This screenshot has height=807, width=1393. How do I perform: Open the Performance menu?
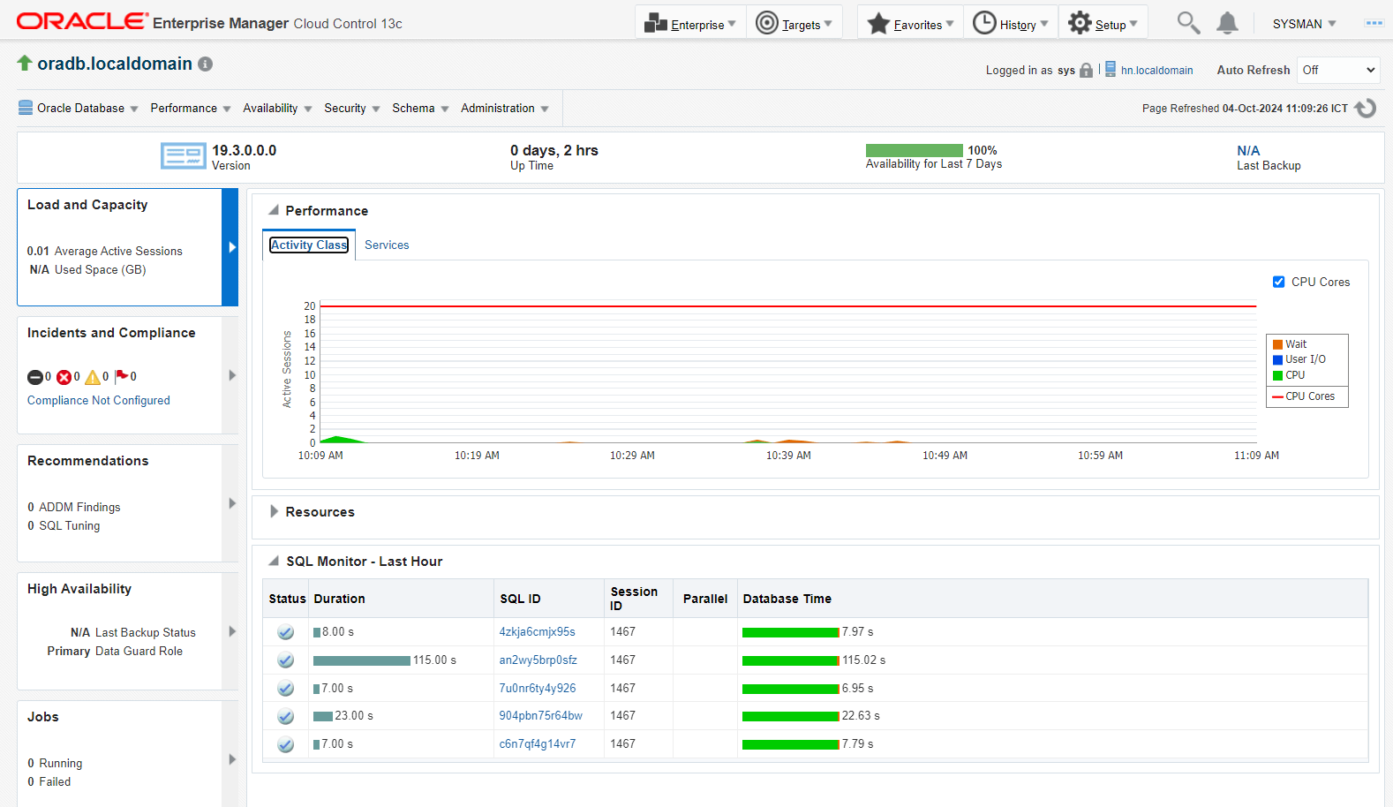191,108
